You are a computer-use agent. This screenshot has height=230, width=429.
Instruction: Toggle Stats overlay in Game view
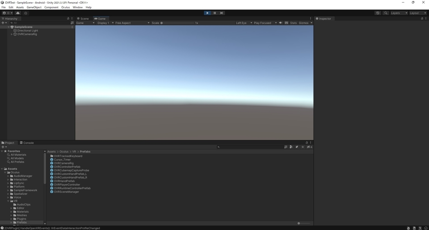(293, 22)
